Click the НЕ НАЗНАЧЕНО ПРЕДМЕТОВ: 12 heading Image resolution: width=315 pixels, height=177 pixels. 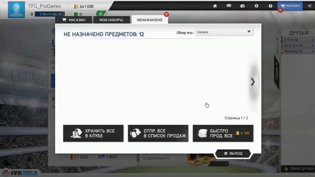[104, 34]
